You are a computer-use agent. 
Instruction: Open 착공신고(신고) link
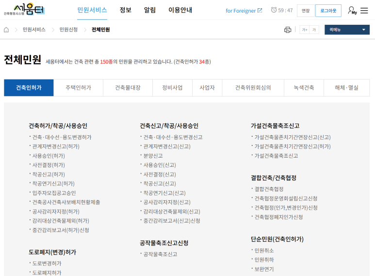160,184
